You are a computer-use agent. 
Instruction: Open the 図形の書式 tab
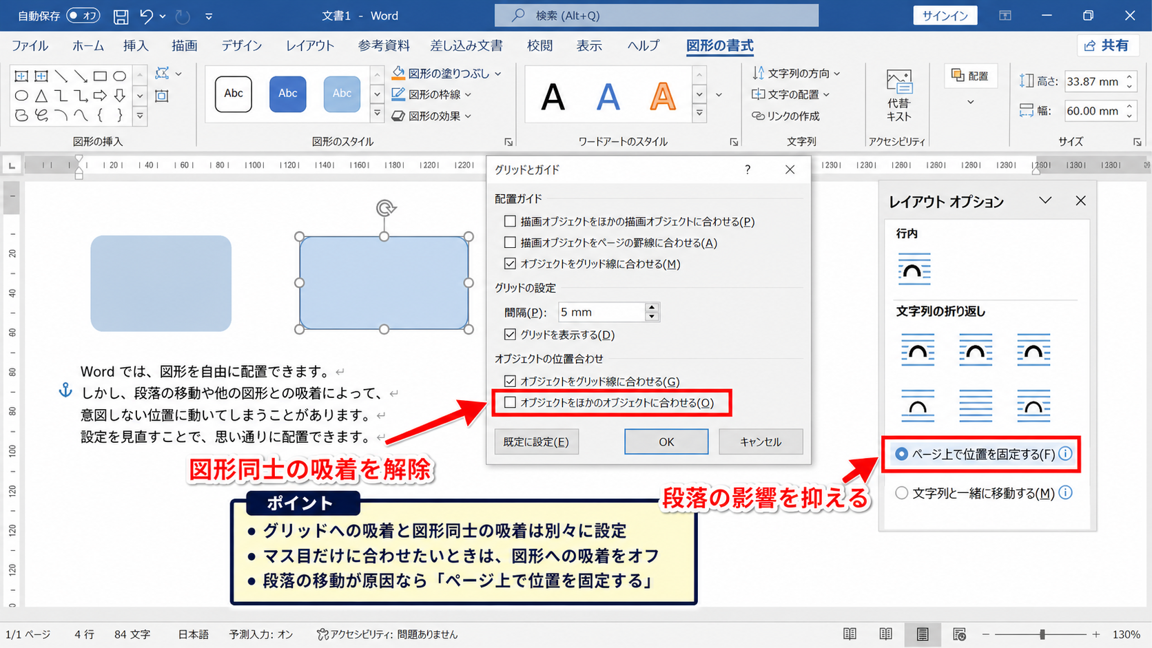tap(720, 45)
